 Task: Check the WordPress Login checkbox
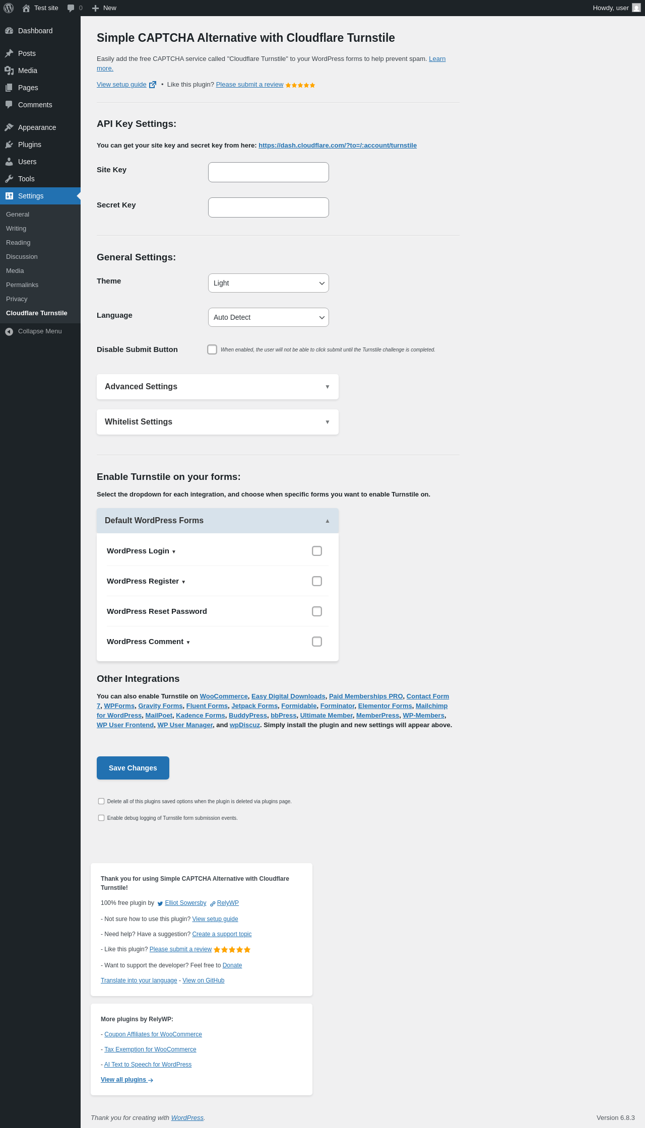click(317, 551)
